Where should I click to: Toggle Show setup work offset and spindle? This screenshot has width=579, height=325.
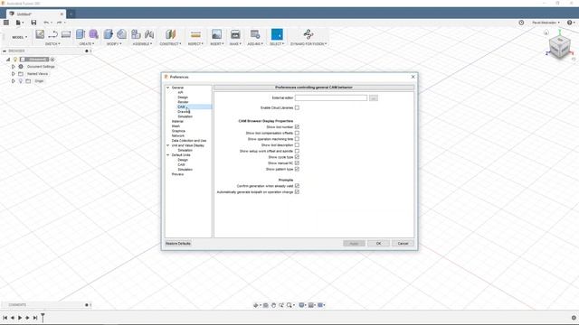(x=297, y=151)
